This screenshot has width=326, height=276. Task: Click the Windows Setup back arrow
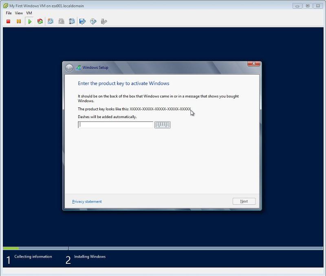click(x=69, y=68)
